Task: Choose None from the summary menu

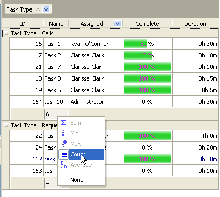Action: (77, 180)
